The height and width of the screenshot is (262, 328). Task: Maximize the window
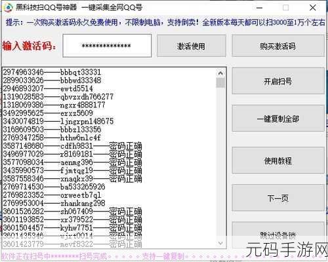(x=285, y=8)
